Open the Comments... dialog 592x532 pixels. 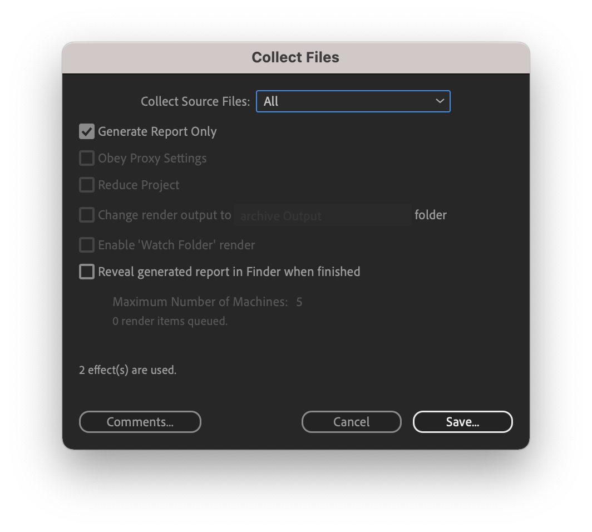click(140, 422)
